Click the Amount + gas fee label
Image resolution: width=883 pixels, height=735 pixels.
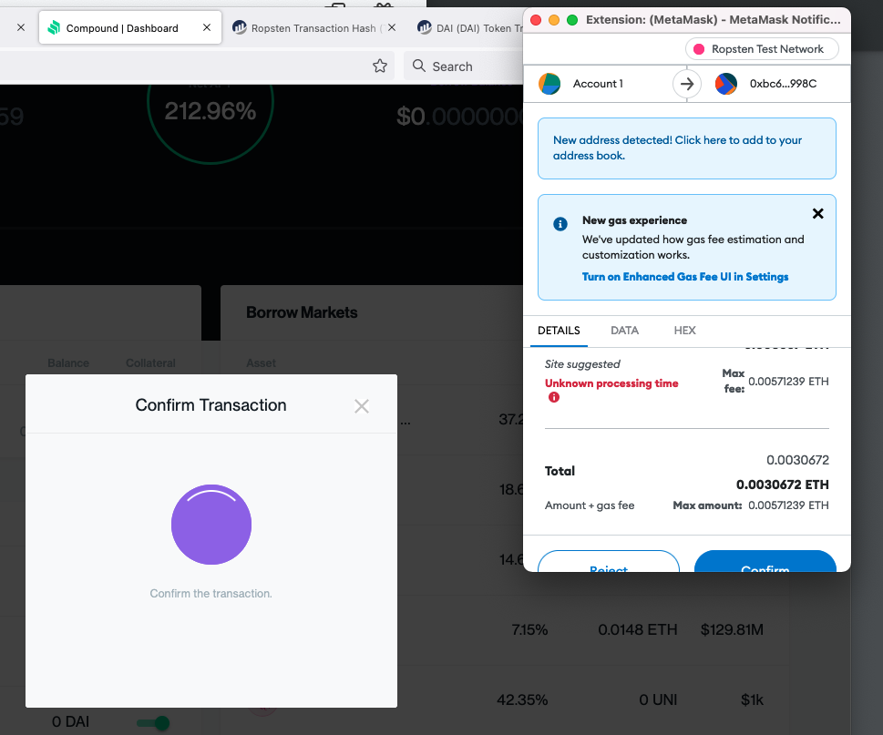coord(589,505)
